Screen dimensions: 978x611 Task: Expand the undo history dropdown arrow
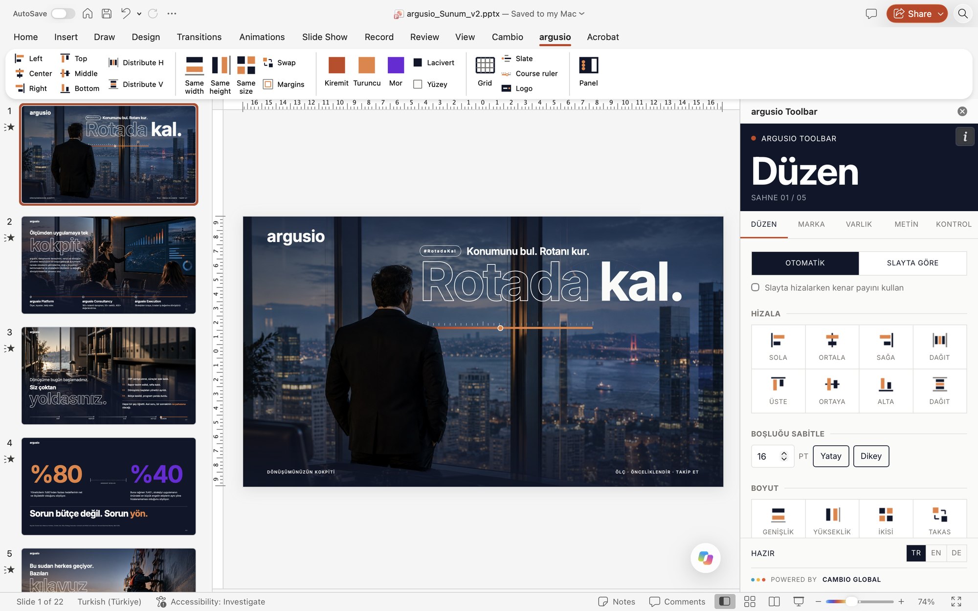(139, 14)
